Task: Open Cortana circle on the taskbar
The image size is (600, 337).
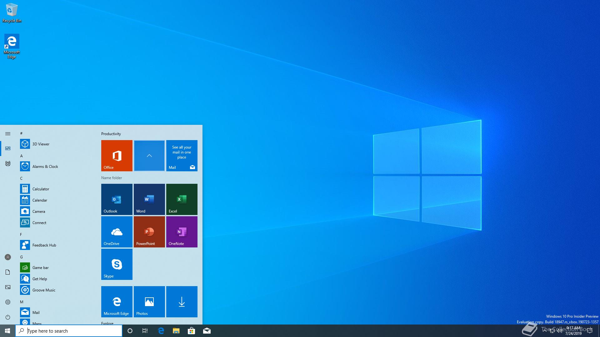Action: (130, 331)
